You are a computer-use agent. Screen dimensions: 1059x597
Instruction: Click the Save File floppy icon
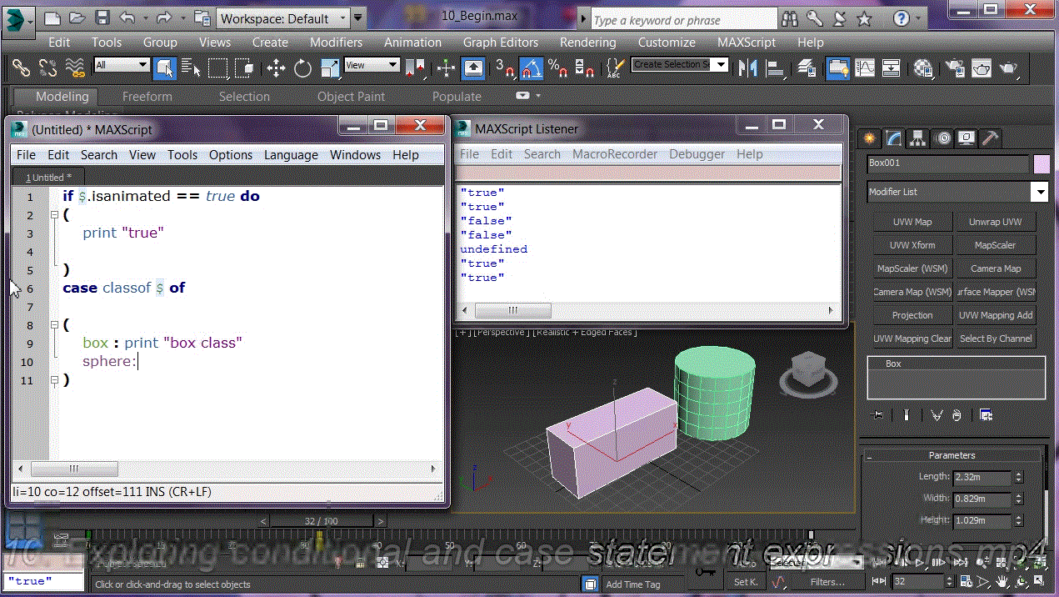tap(102, 18)
